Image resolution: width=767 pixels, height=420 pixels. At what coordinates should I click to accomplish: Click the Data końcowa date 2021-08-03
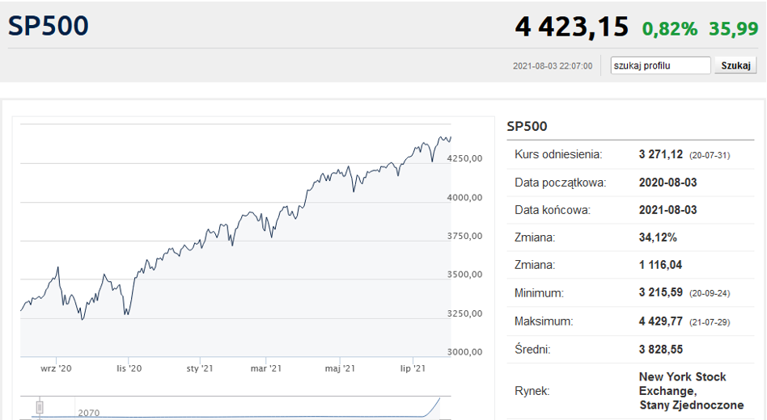pyautogui.click(x=667, y=210)
